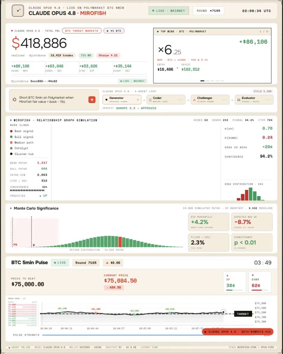Screen dimensions: 283x354
Task: Click the 5TH PERCENTILE +4.2% card
Action: pos(208,222)
